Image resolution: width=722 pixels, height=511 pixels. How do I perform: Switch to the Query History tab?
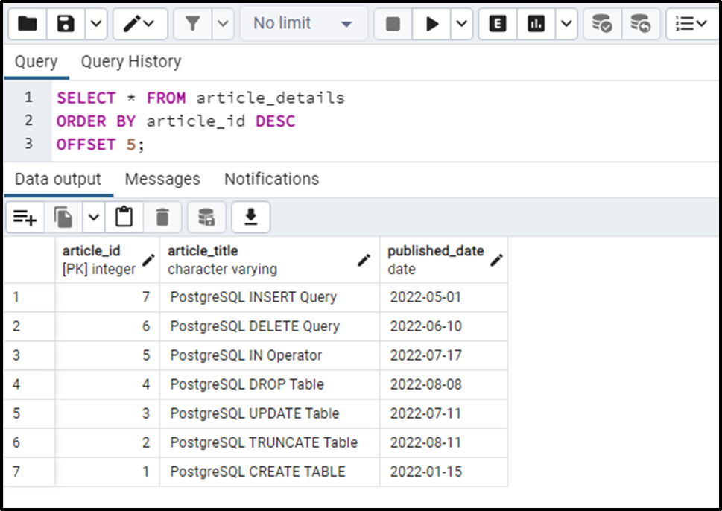(x=130, y=61)
